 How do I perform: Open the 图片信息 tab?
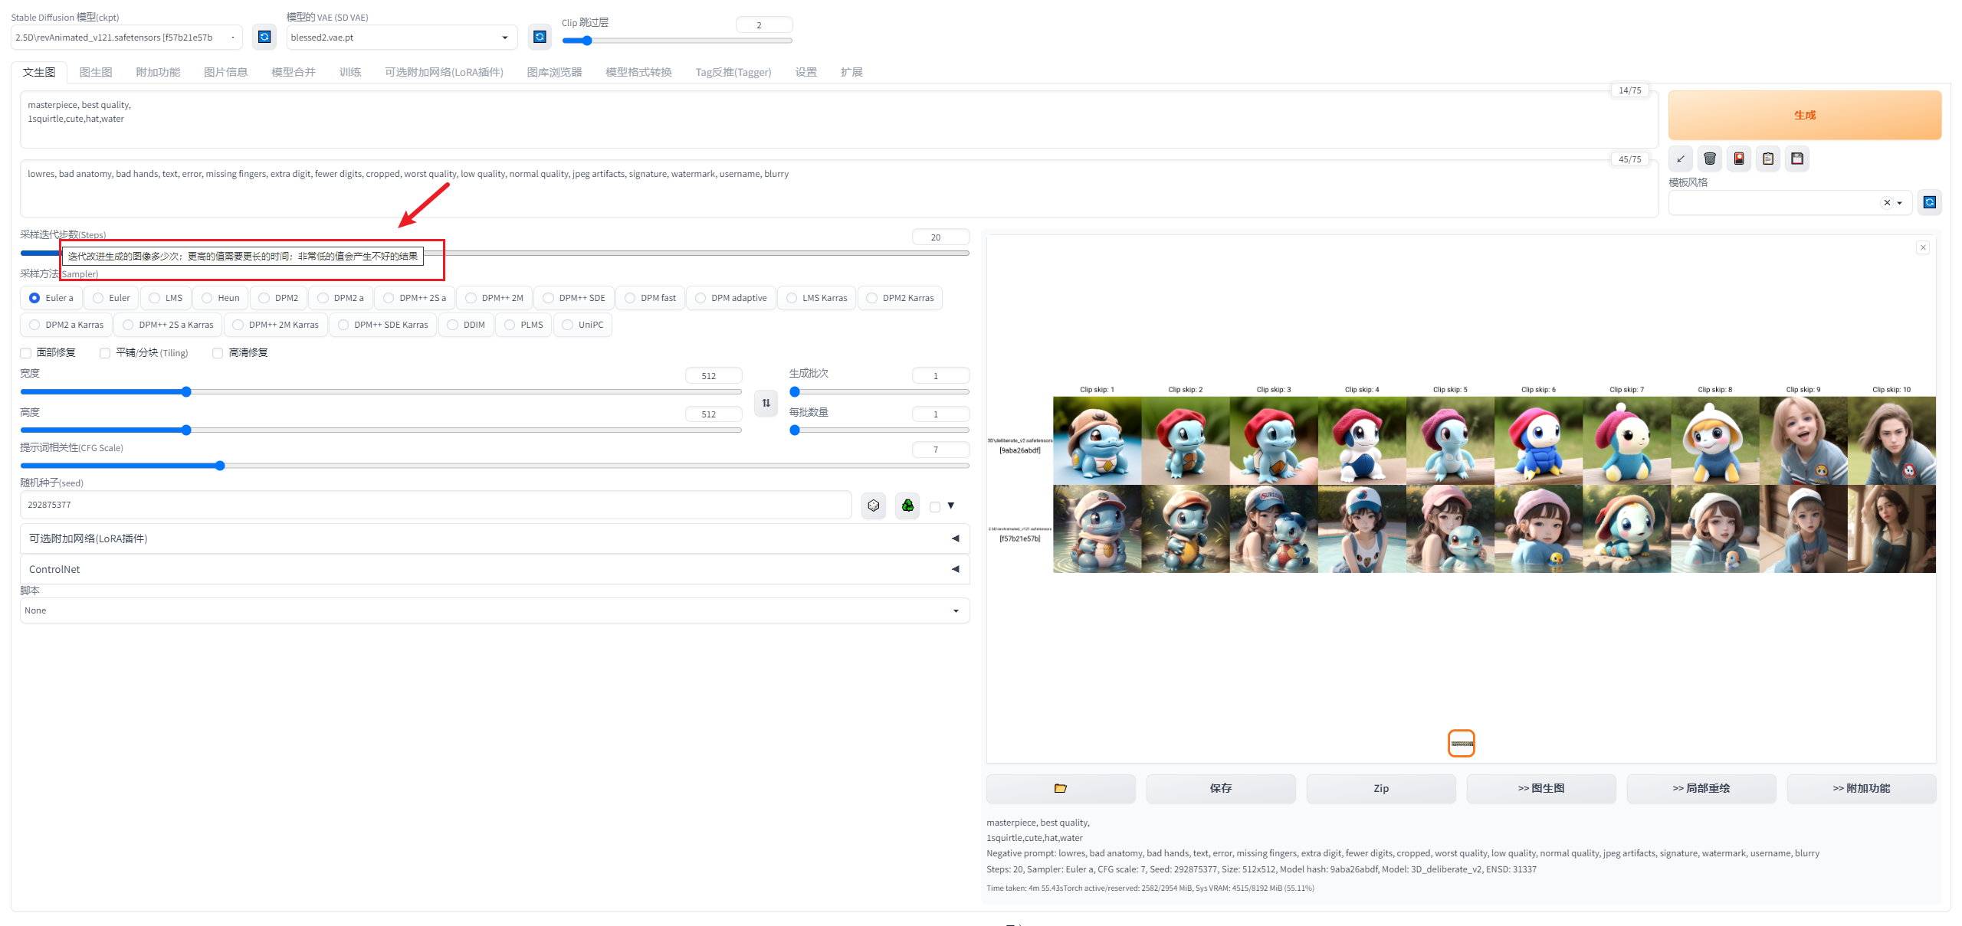click(225, 72)
